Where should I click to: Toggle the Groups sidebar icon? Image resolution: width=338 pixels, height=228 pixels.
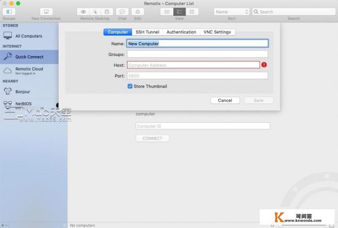coord(9,12)
